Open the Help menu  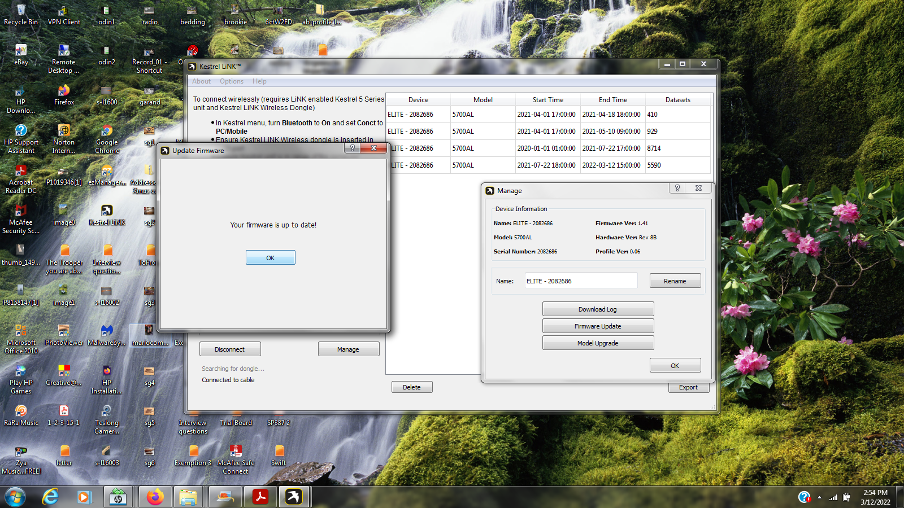pyautogui.click(x=259, y=81)
